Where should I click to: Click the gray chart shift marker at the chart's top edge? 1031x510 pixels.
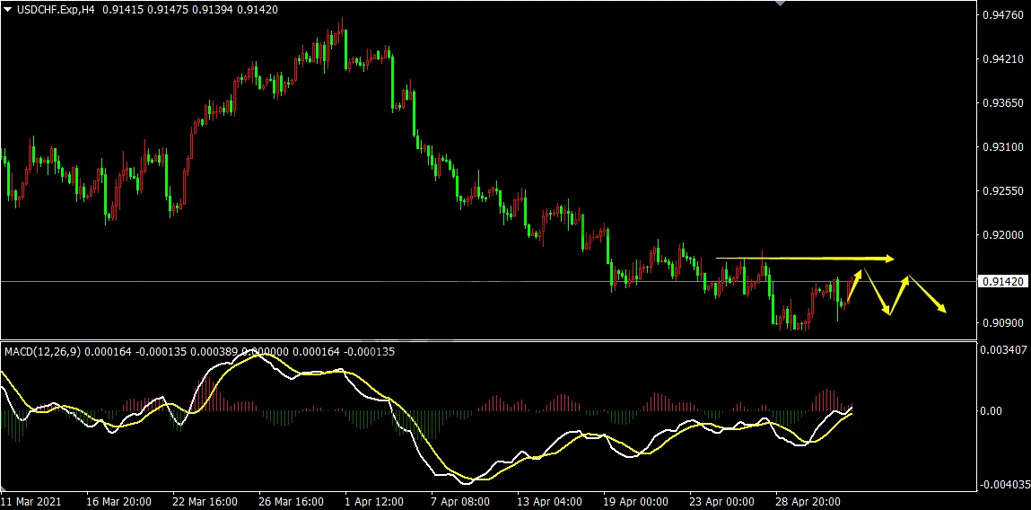pos(781,3)
